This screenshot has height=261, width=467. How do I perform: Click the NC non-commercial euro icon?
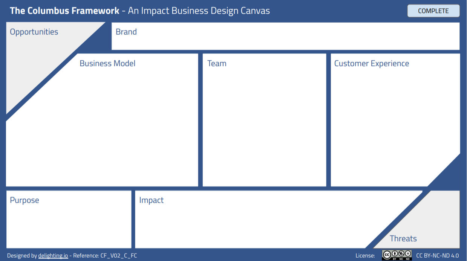click(x=401, y=254)
